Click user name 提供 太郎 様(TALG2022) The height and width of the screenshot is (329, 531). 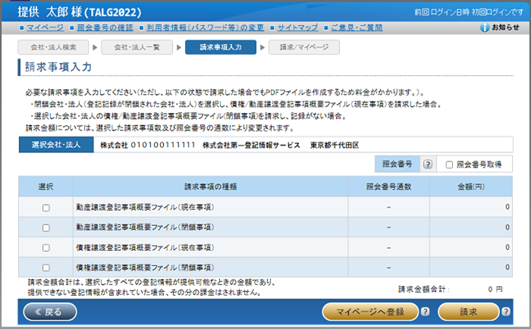point(80,13)
